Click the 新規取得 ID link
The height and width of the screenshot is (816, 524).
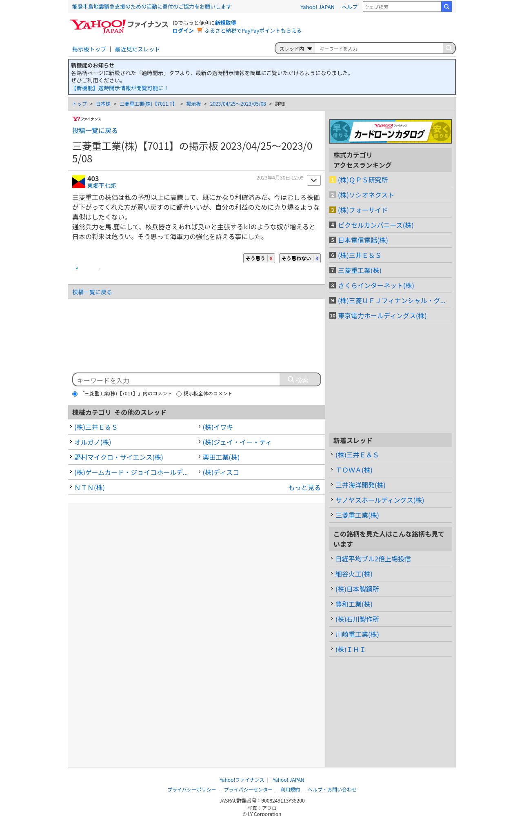tap(225, 23)
